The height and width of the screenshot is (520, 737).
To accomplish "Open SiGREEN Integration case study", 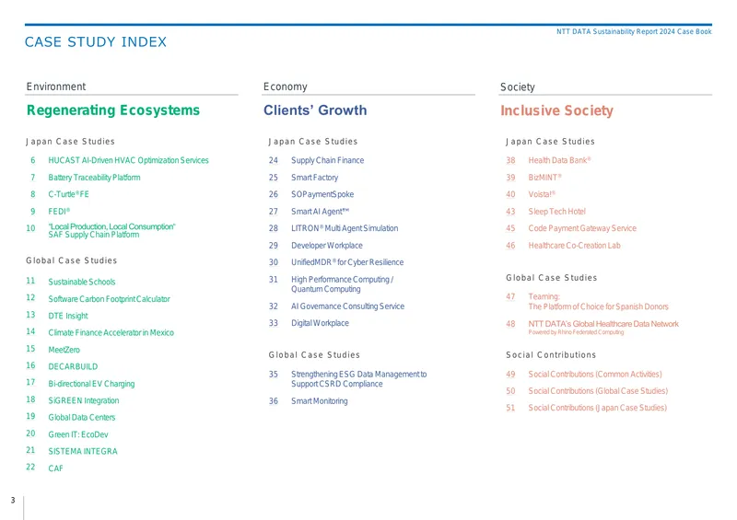I will click(84, 400).
